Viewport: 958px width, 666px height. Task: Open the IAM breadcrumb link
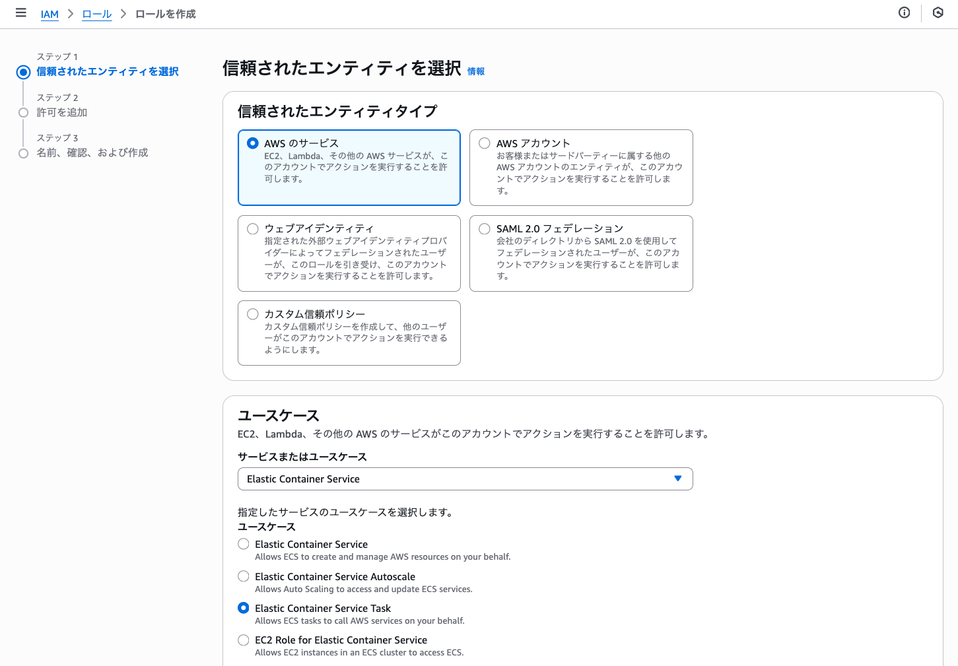(50, 14)
